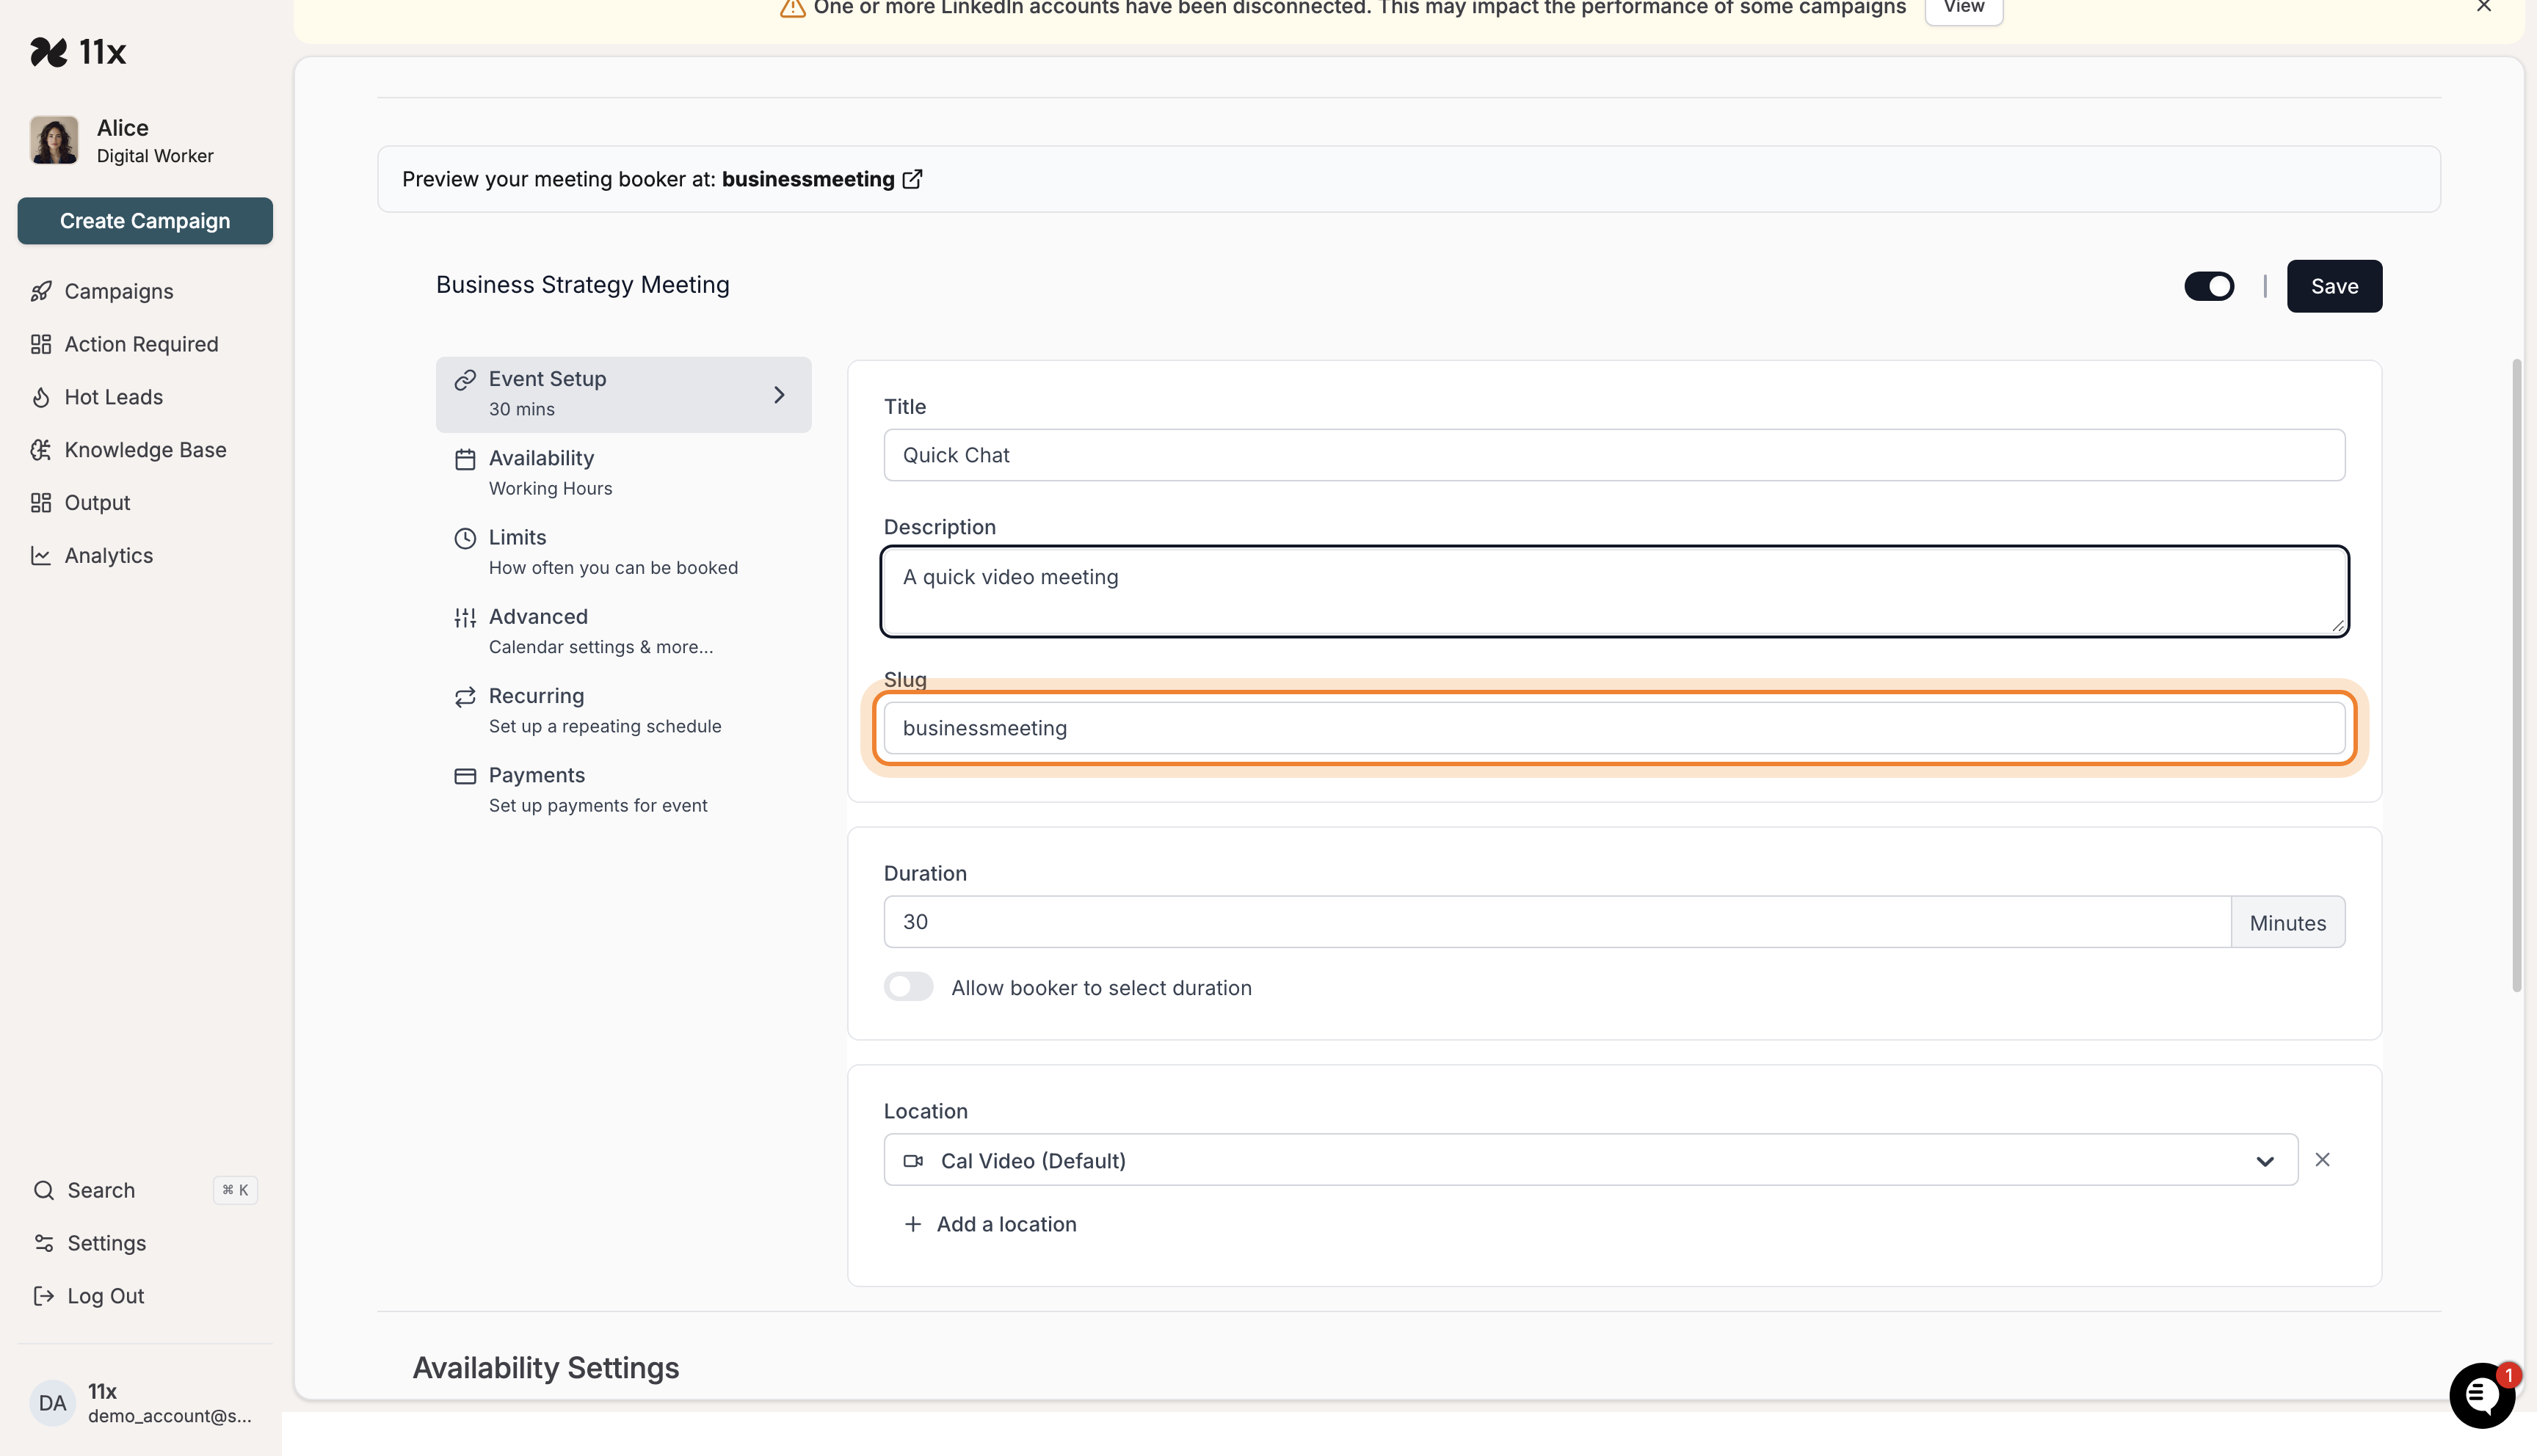2537x1456 pixels.
Task: Click the Hot Leads flame icon
Action: click(41, 397)
